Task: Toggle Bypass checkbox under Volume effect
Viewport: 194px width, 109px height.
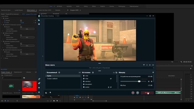Action: (21, 21)
